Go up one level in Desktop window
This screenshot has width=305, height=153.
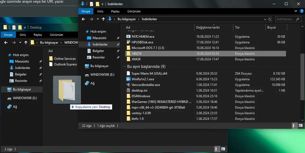tap(26, 43)
